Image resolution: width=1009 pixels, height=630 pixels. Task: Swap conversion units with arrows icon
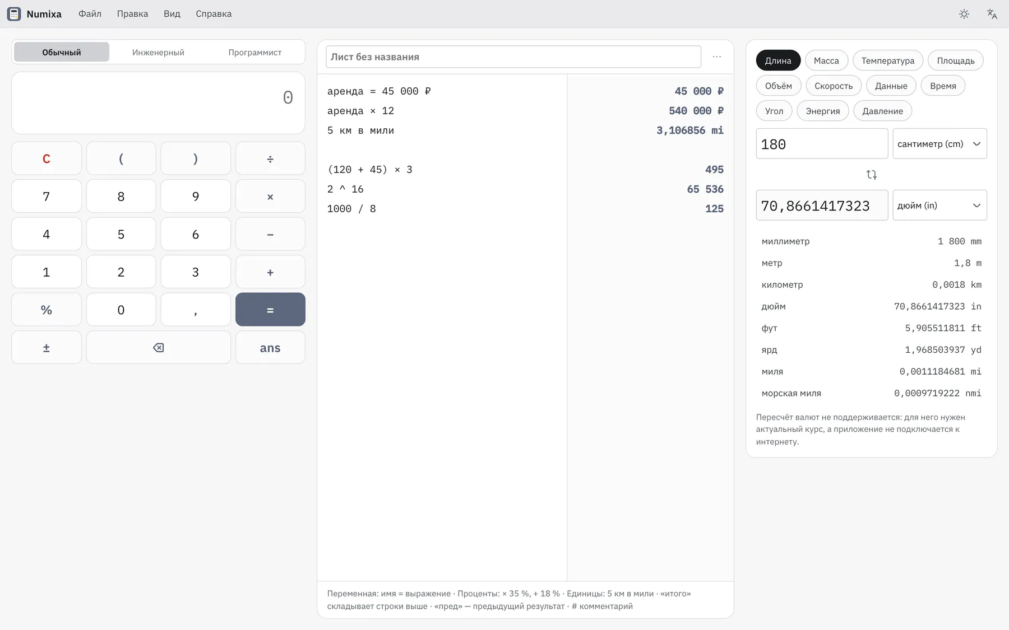pos(871,175)
